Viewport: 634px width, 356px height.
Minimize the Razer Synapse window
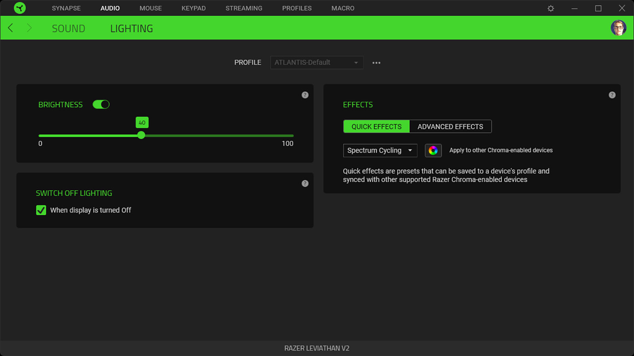575,8
